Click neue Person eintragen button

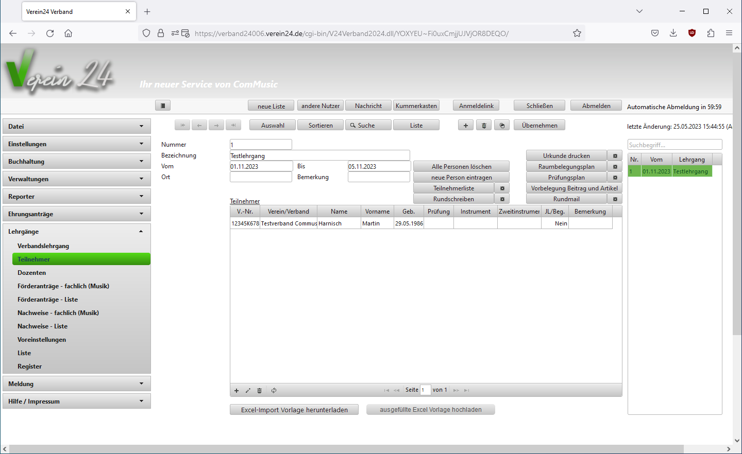pyautogui.click(x=461, y=177)
